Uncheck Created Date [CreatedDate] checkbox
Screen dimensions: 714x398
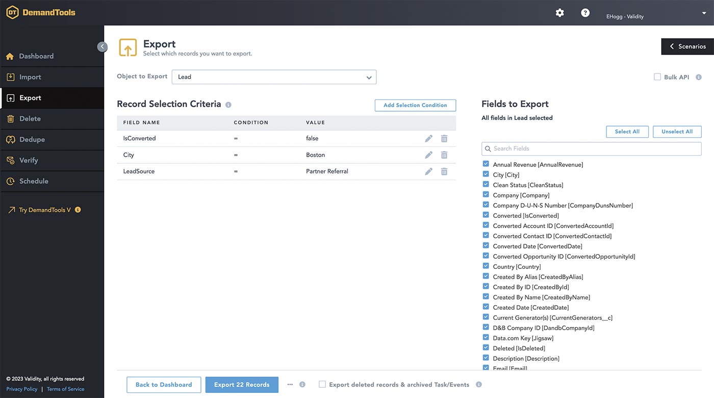coord(486,307)
